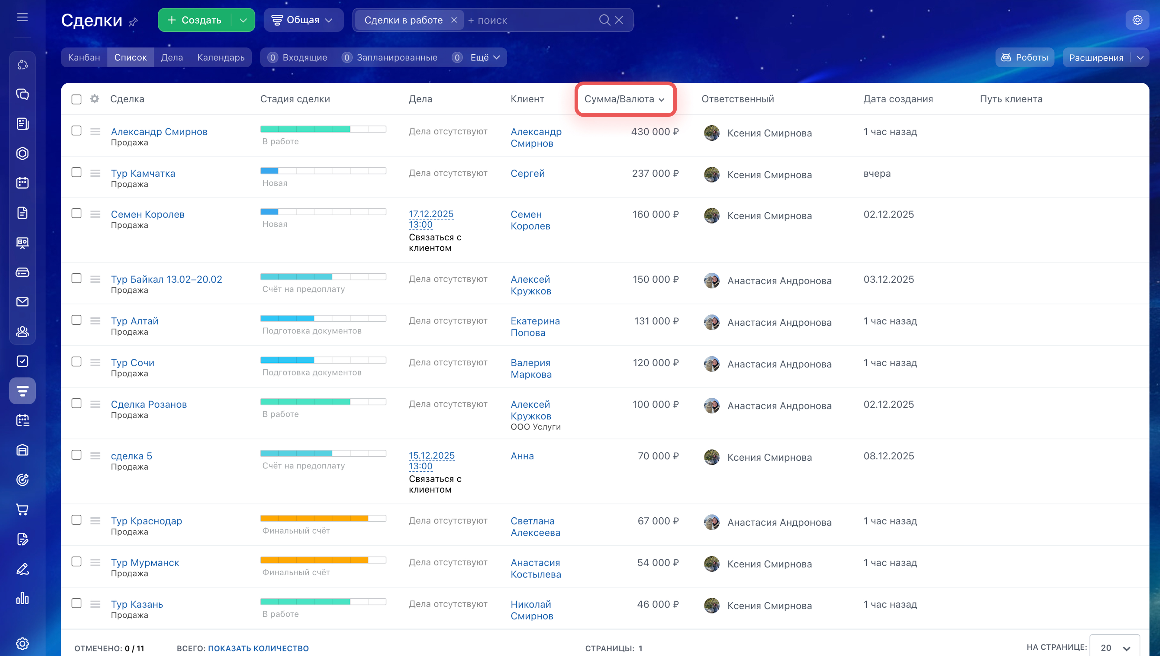The width and height of the screenshot is (1160, 656).
Task: Tick the checkbox for Александр Смирнов deal
Action: 77,131
